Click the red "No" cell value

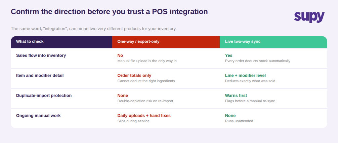[120, 55]
